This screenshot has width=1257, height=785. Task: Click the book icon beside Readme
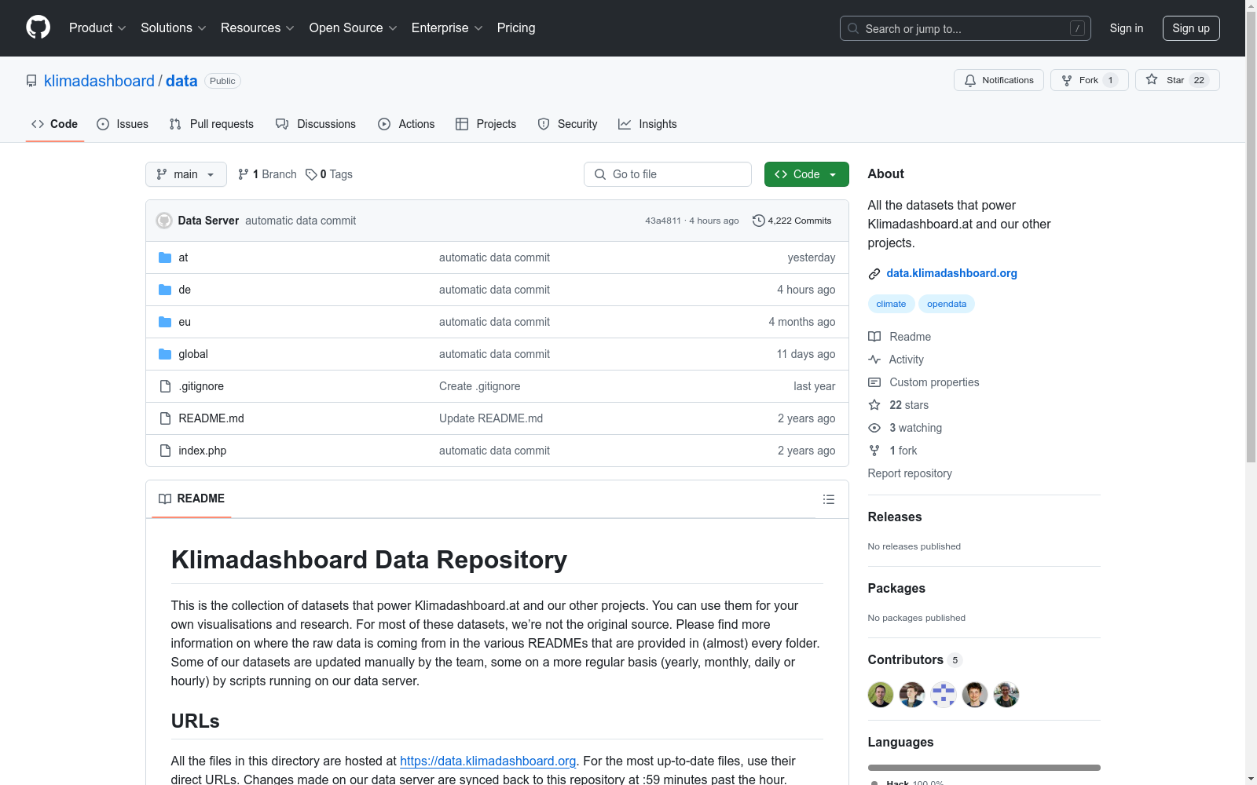click(874, 337)
